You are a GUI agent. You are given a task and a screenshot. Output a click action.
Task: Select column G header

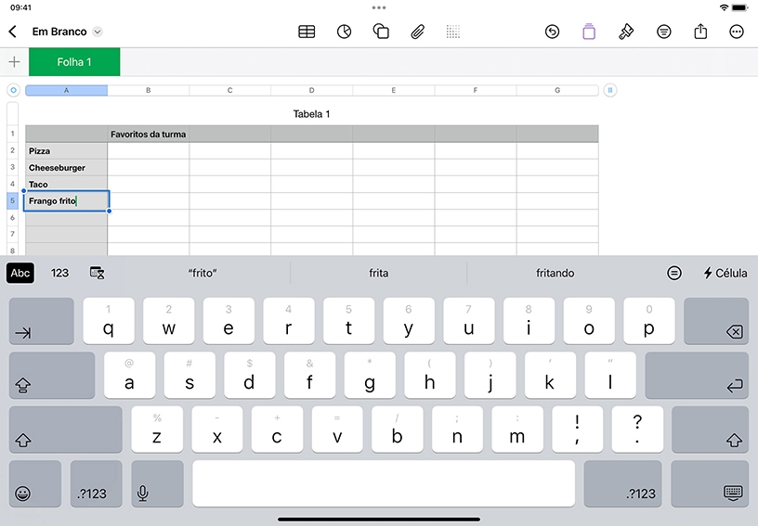[x=557, y=90]
